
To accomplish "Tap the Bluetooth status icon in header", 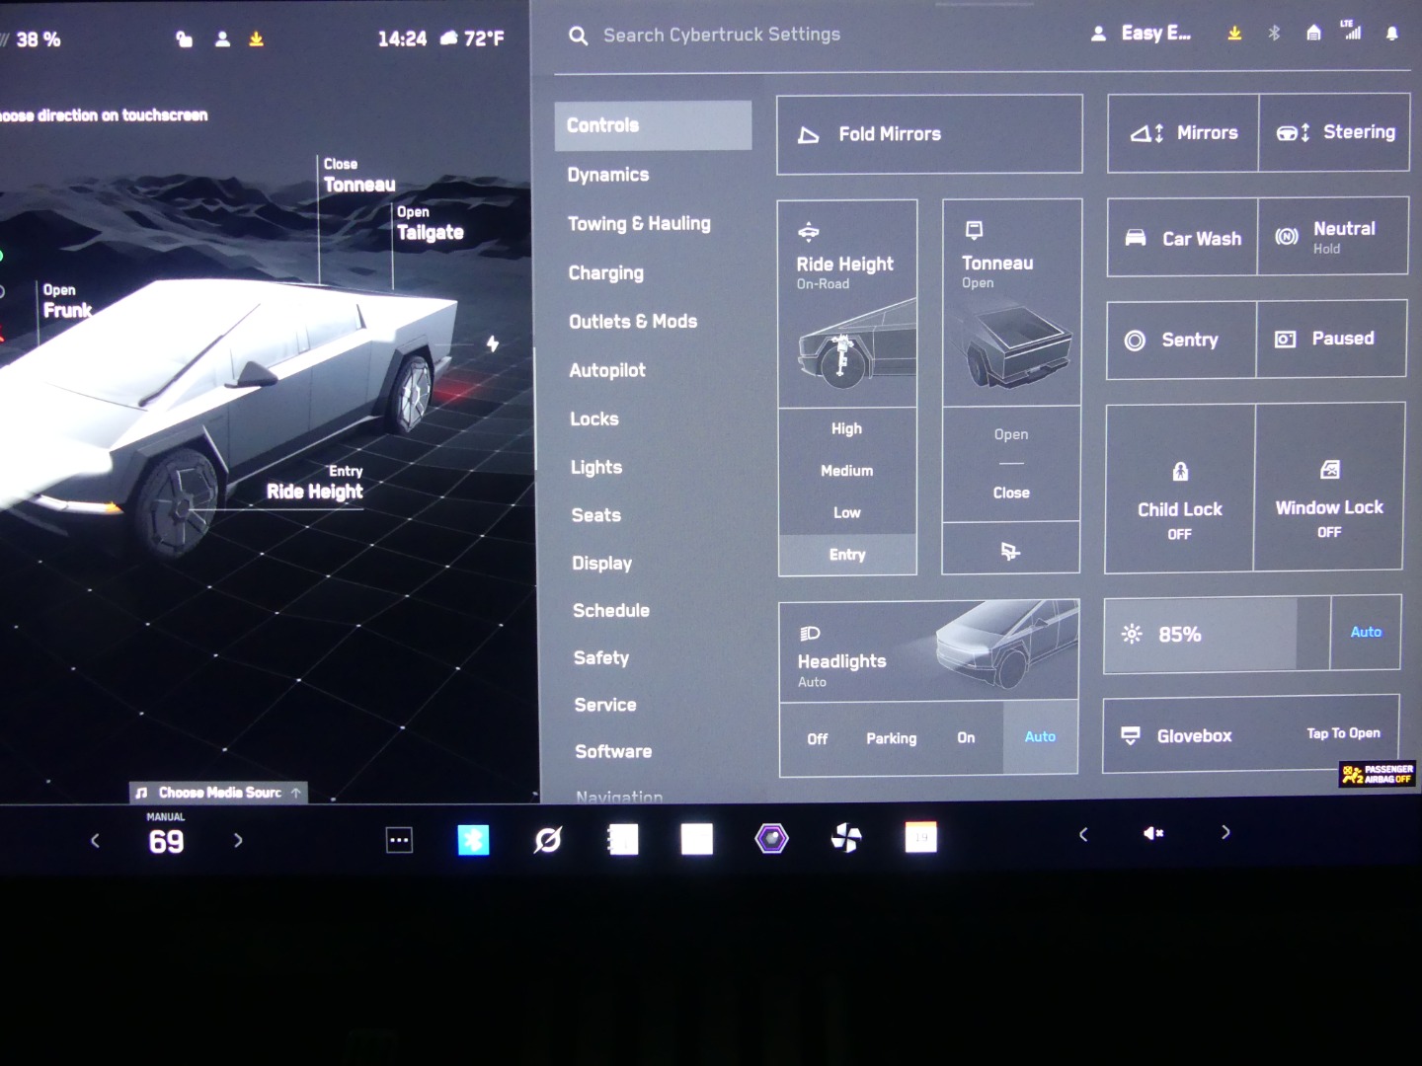I will pyautogui.click(x=1274, y=33).
